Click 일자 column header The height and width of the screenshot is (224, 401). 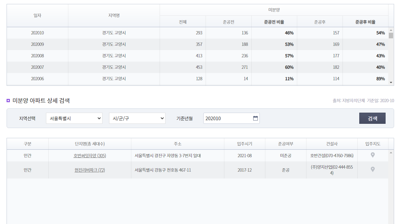point(37,15)
